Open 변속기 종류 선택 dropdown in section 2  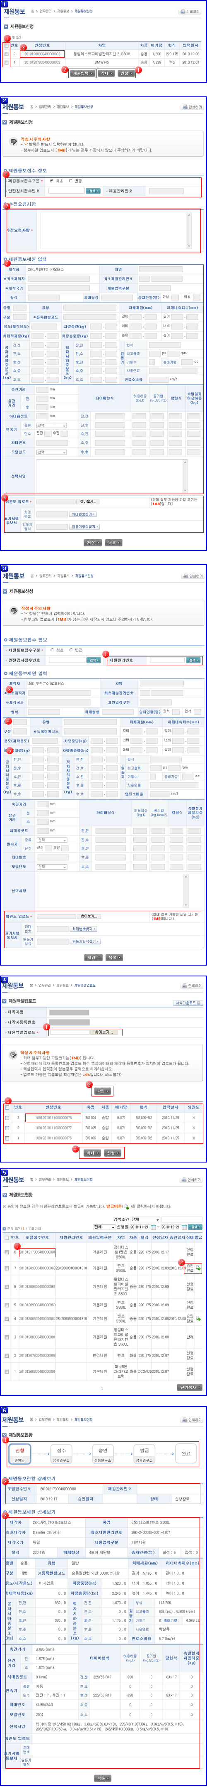pos(52,425)
